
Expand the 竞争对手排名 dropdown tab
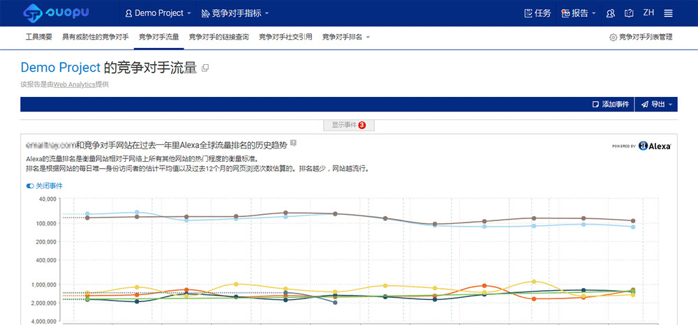[346, 38]
